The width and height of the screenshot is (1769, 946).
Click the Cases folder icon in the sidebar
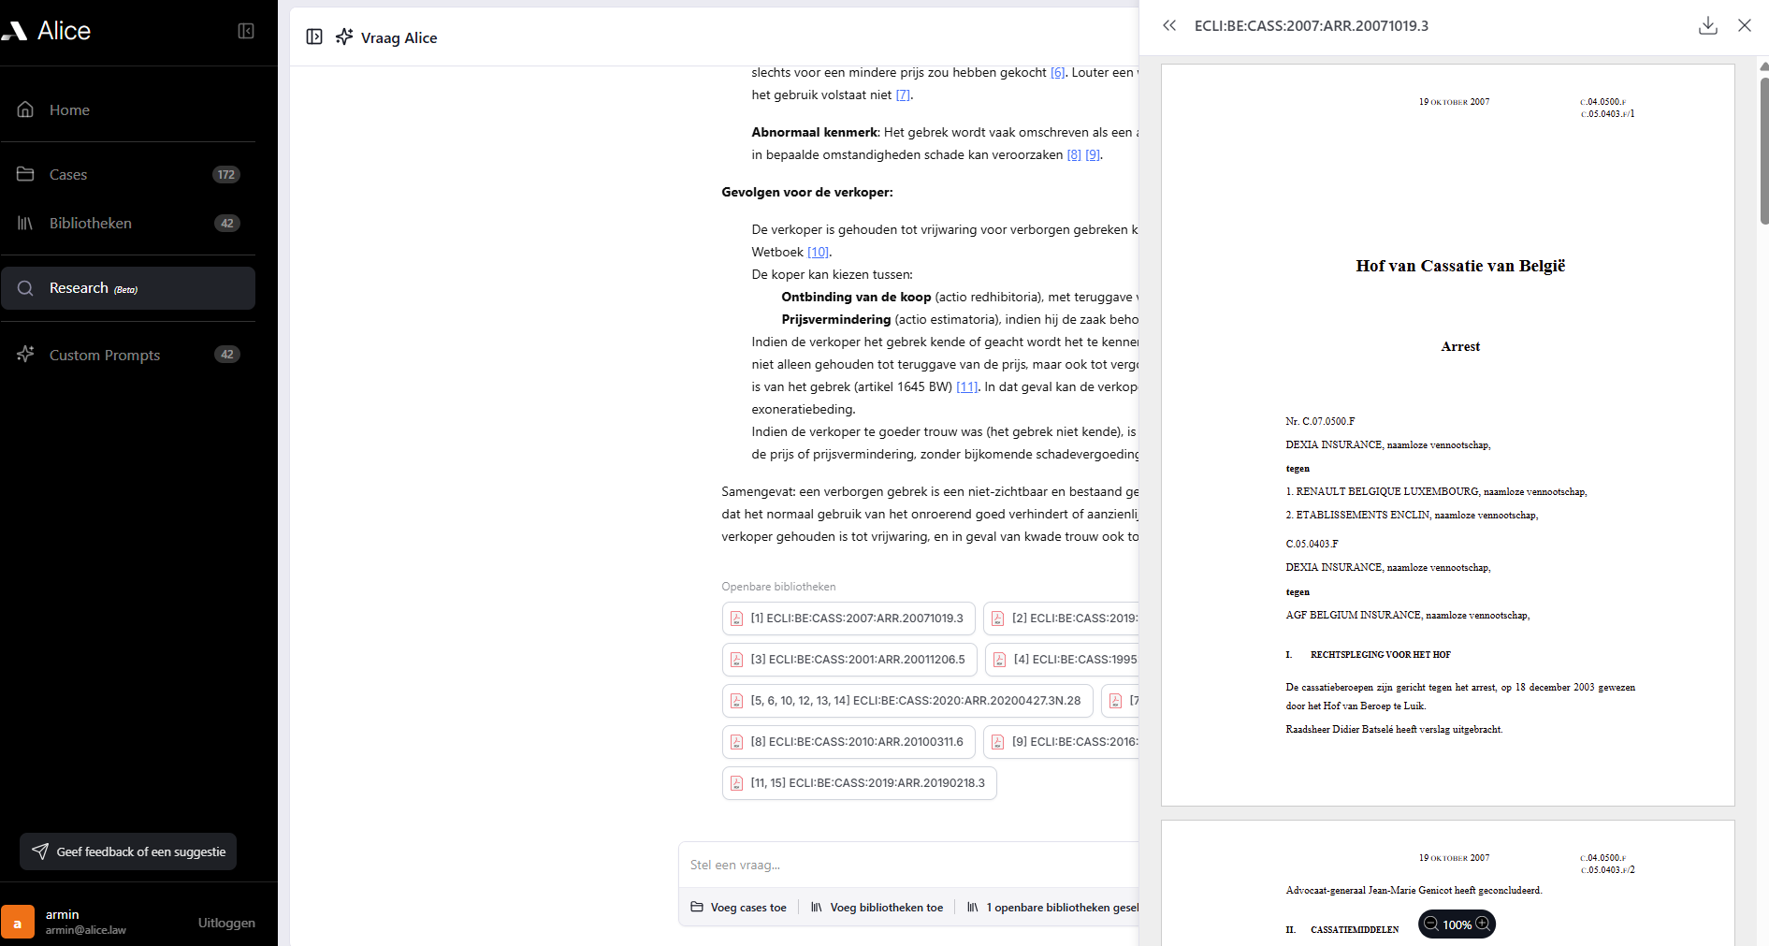25,174
